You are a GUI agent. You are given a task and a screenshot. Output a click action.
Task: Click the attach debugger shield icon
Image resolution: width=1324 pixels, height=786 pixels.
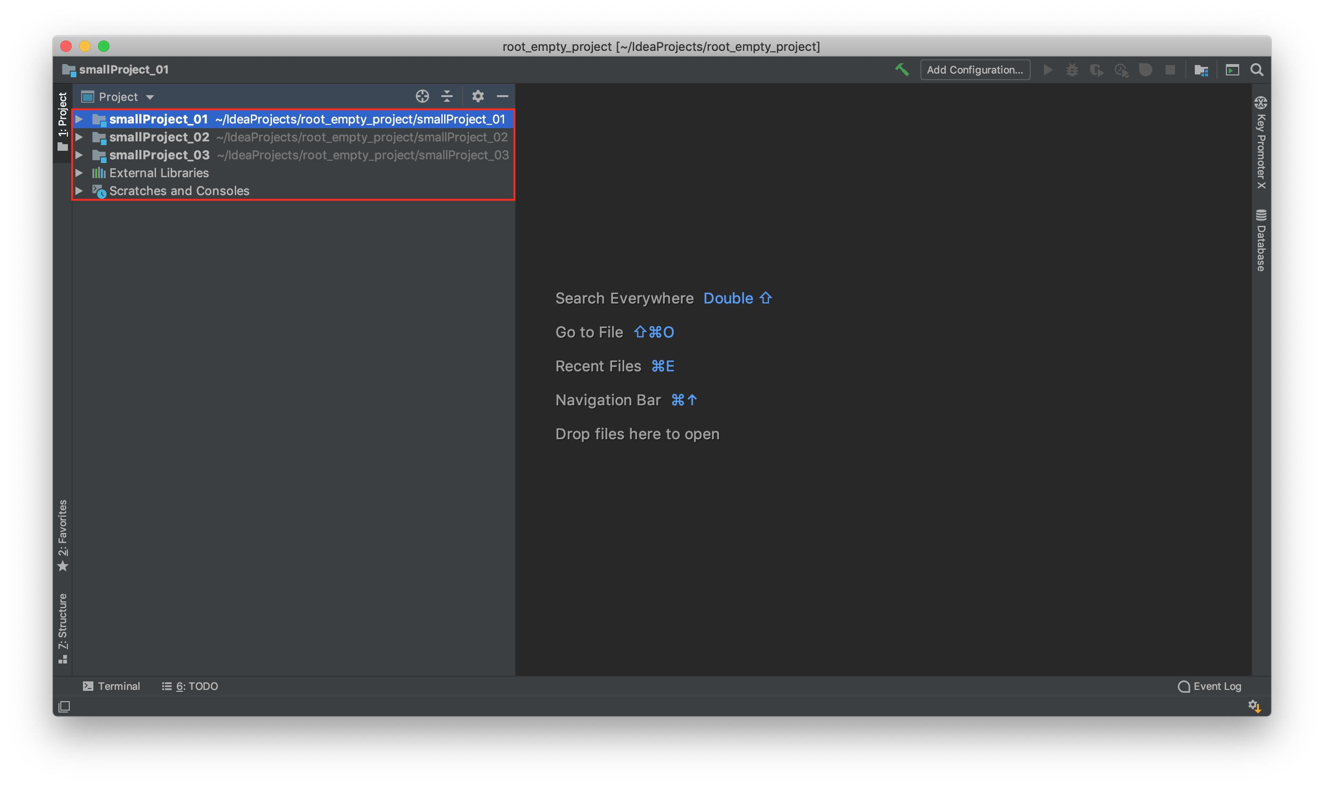click(1145, 70)
